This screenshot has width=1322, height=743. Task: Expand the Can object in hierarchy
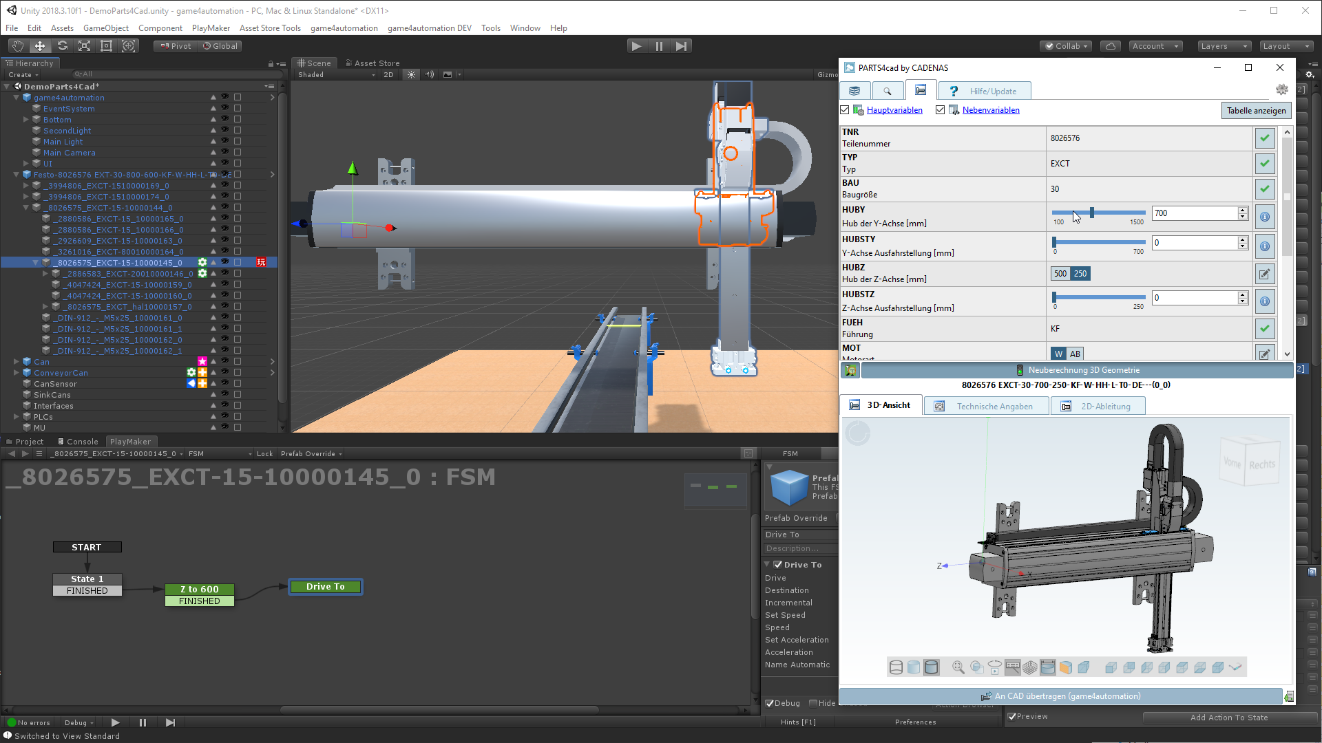click(x=17, y=361)
